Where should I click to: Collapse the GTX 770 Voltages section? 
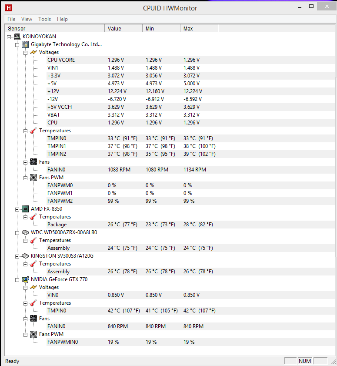pyautogui.click(x=25, y=288)
